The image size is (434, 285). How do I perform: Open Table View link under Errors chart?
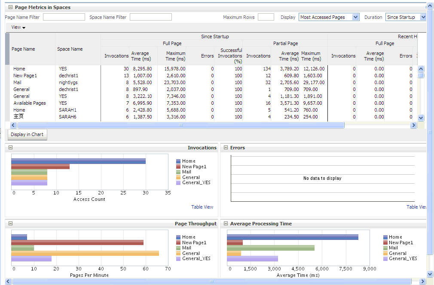[x=416, y=207]
